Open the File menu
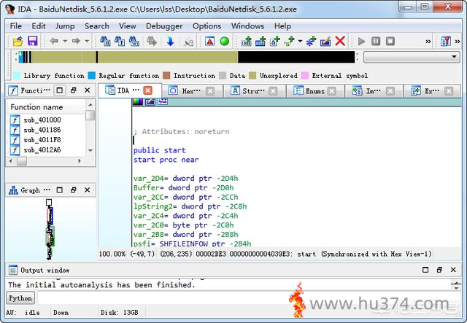 (x=16, y=26)
